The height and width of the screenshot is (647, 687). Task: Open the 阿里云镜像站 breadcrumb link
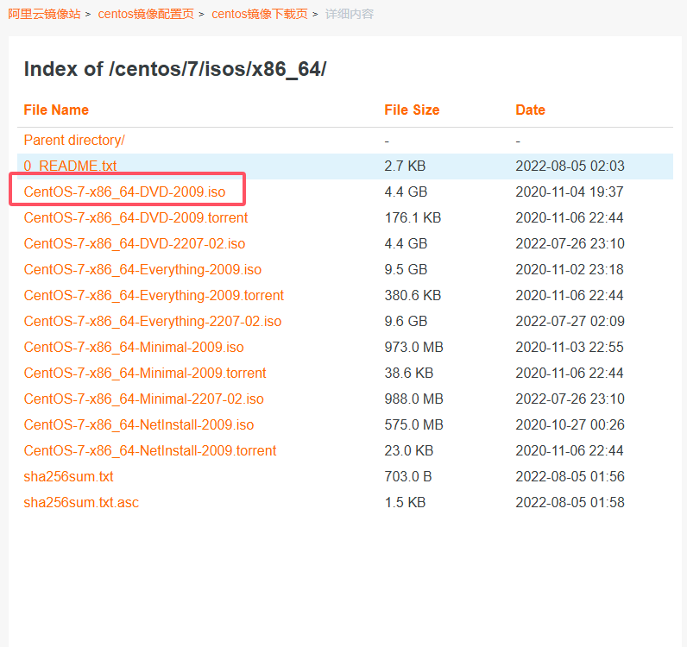[44, 14]
